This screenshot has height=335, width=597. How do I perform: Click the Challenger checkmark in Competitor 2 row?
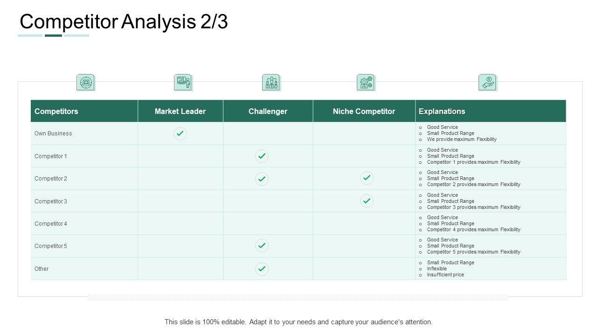[x=262, y=179]
